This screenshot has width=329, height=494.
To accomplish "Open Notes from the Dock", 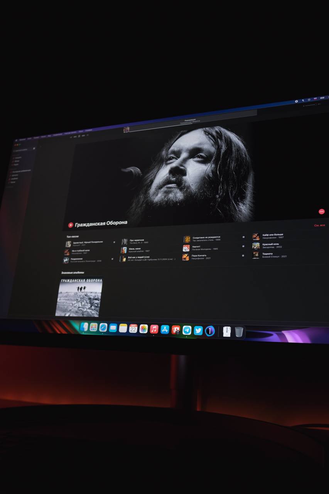I will pos(123,328).
